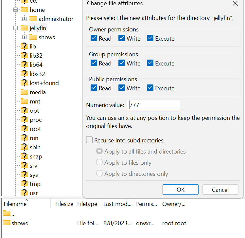Viewport: 245px width, 238px height.
Task: Expand the shows subfolder tree node
Action: pyautogui.click(x=25, y=37)
